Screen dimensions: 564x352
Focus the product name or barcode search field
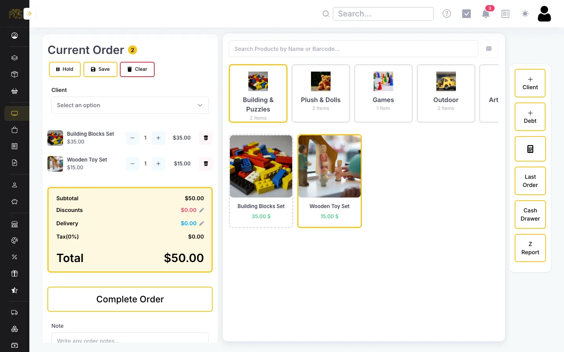353,49
